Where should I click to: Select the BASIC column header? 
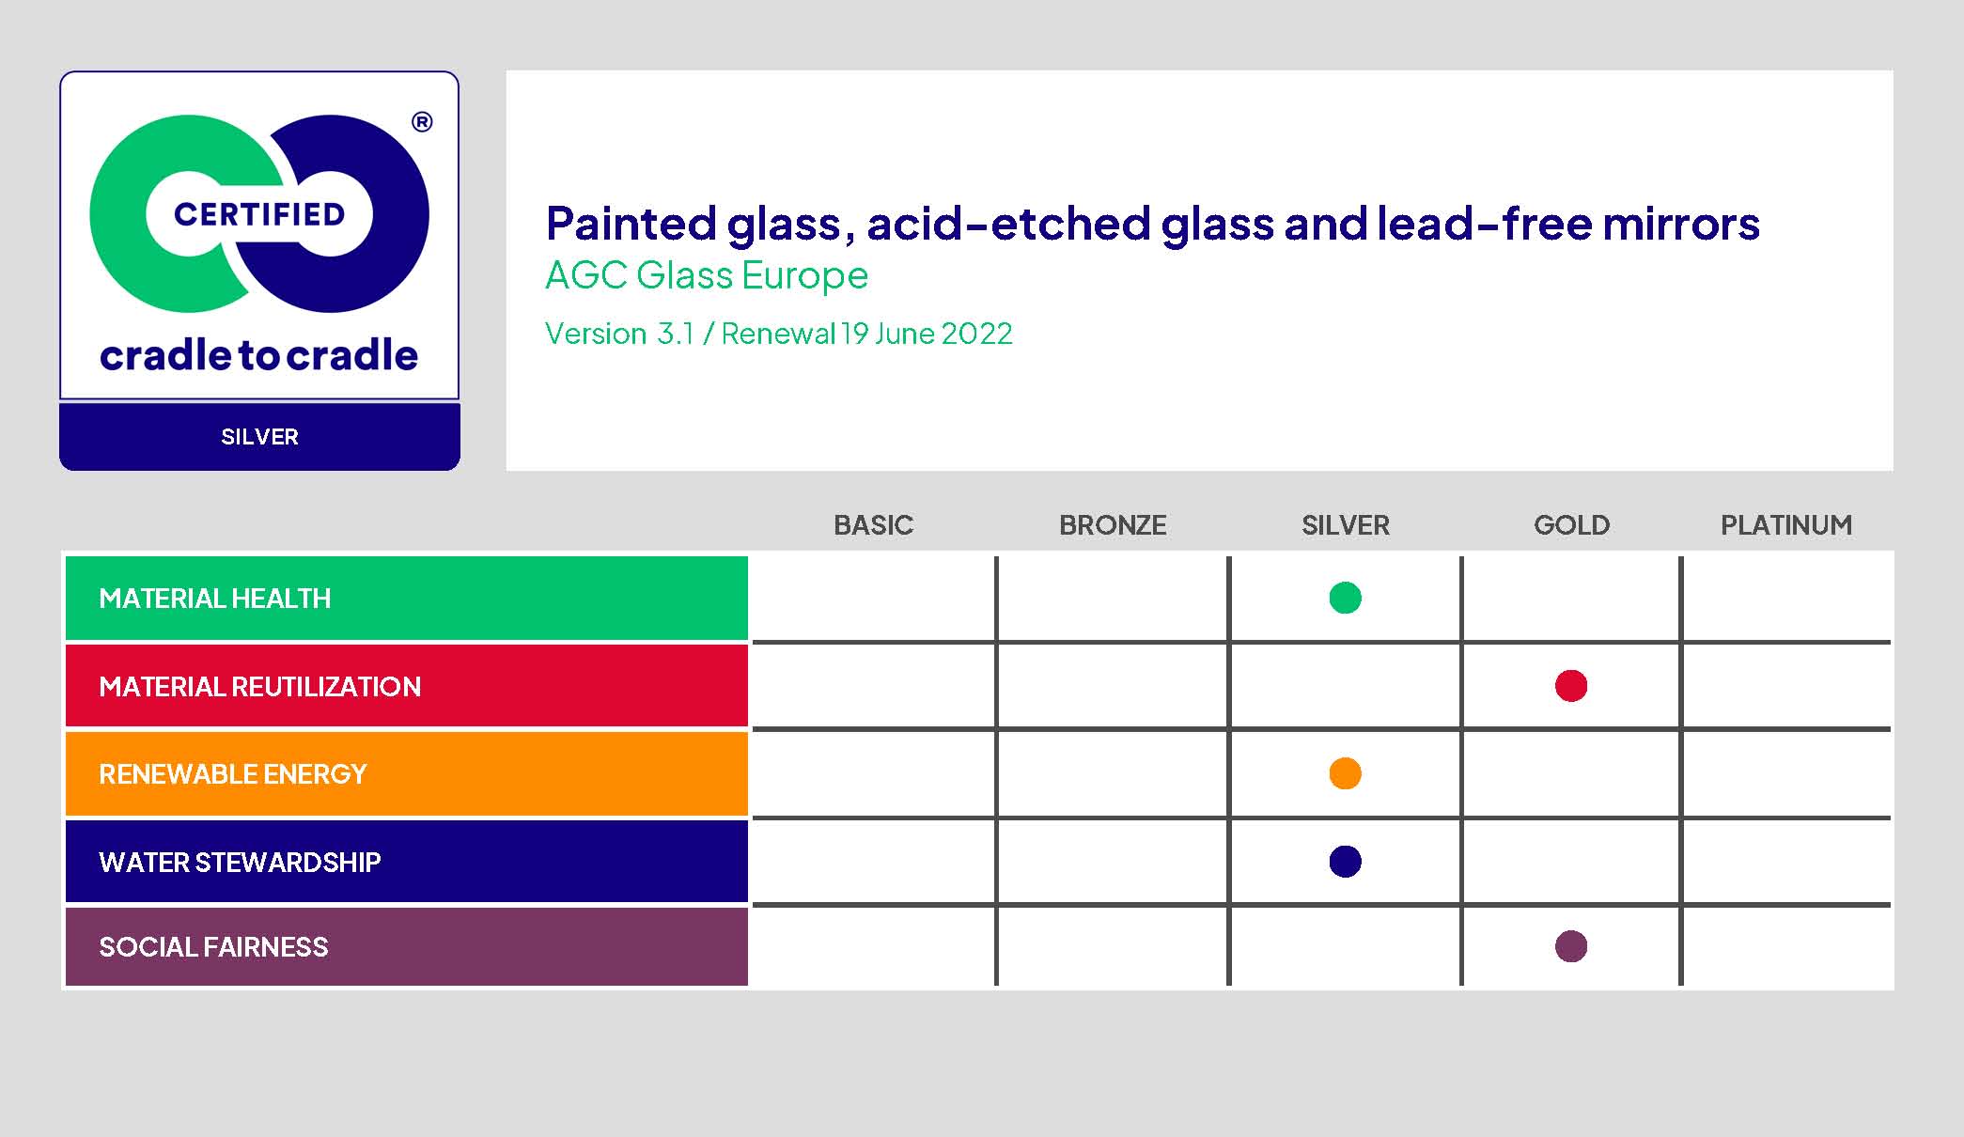tap(873, 525)
